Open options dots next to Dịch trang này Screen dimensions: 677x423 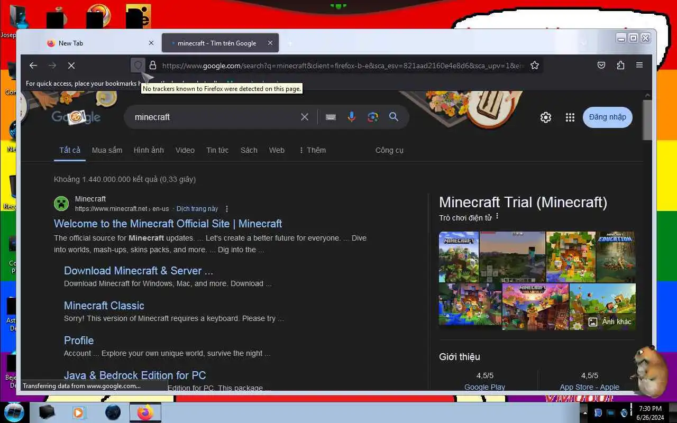227,209
